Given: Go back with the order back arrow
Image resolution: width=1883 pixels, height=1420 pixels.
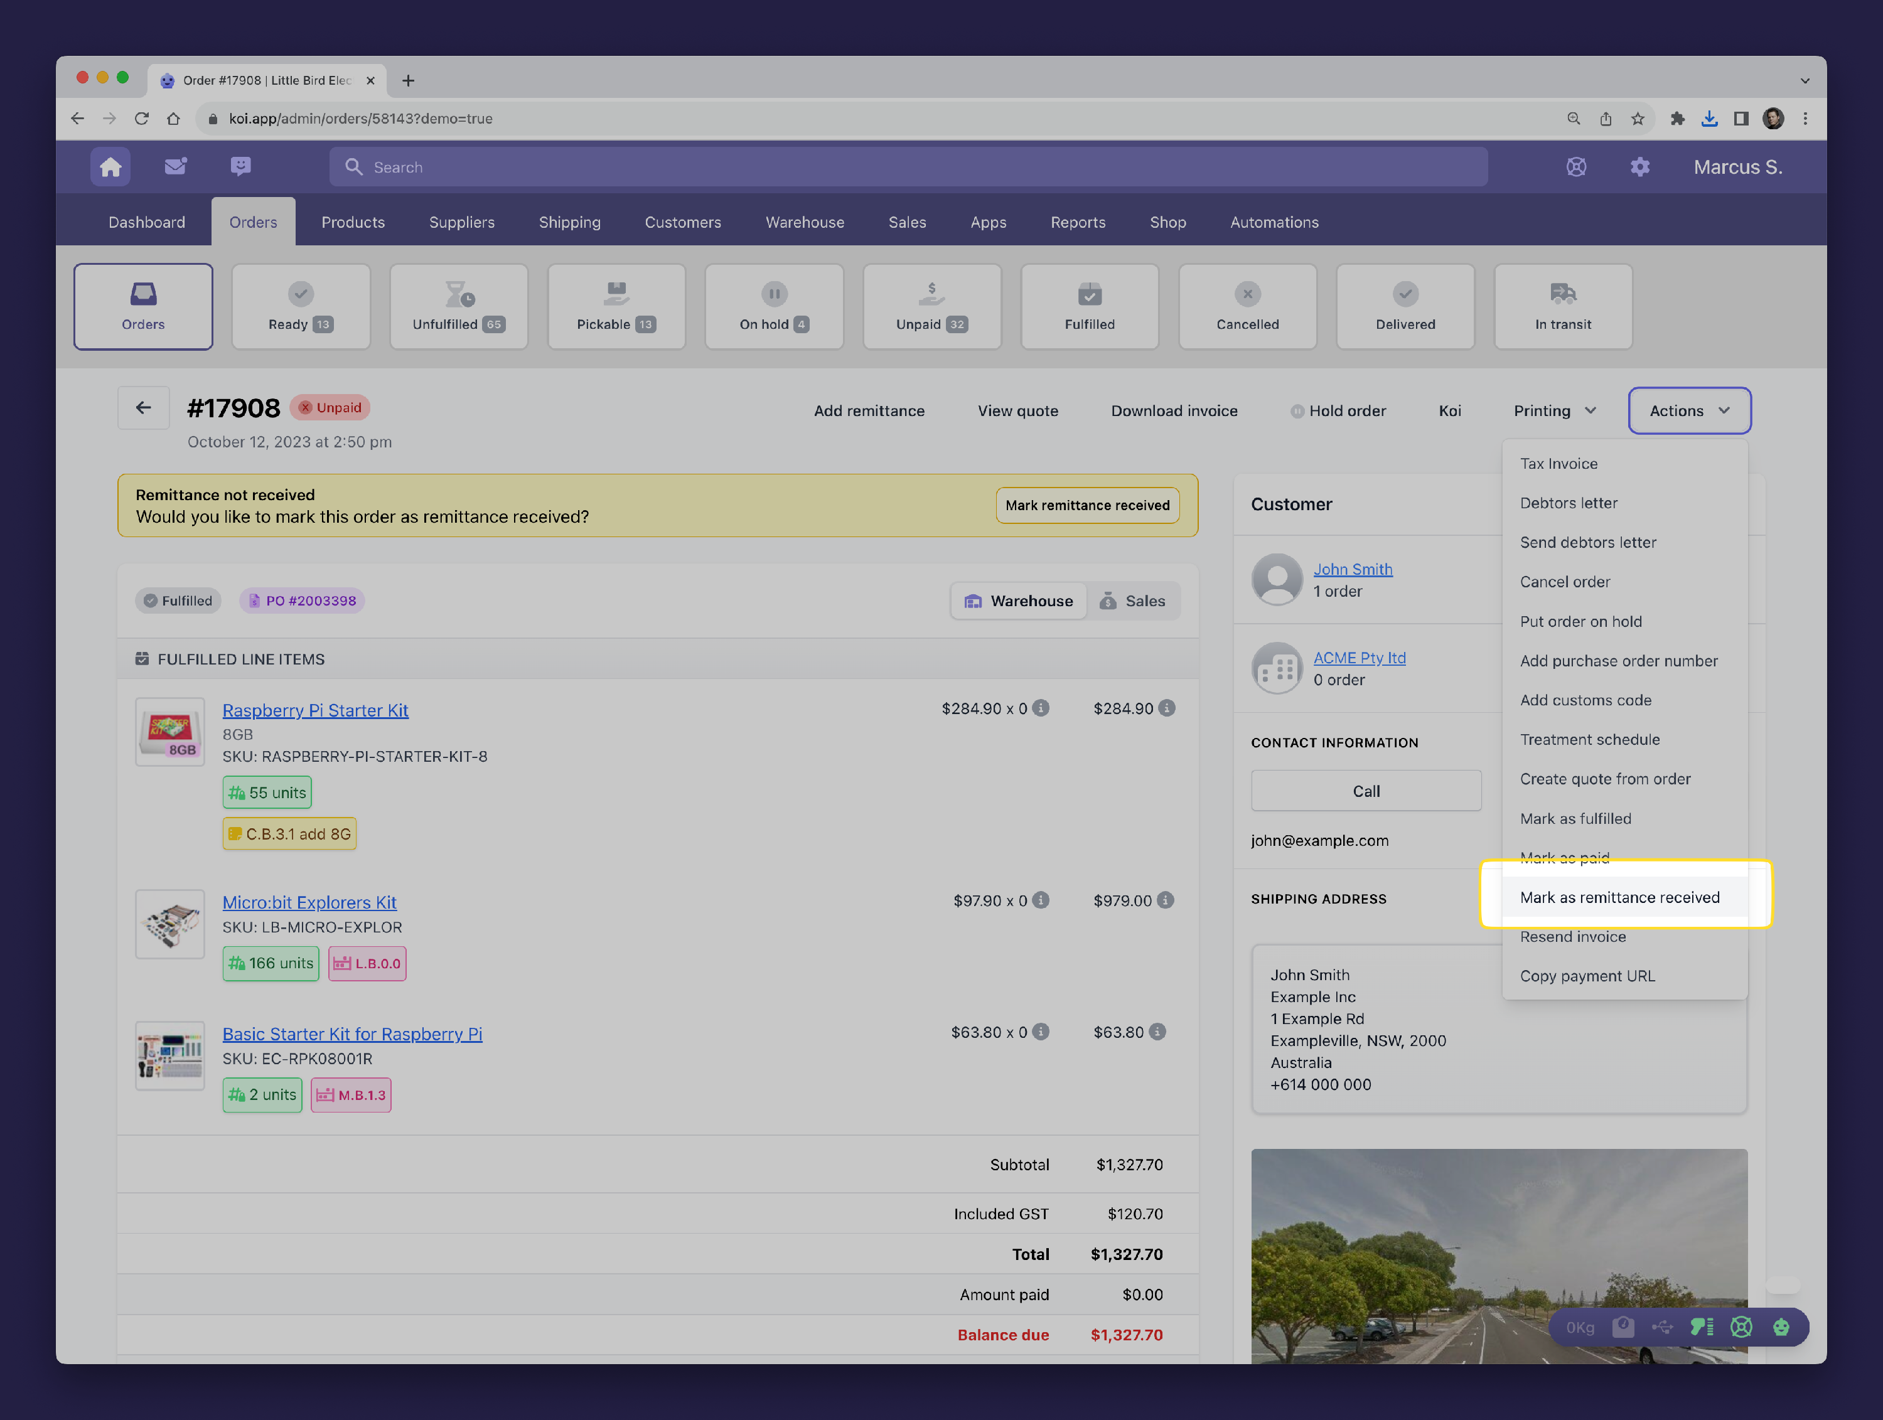Looking at the screenshot, I should 143,407.
